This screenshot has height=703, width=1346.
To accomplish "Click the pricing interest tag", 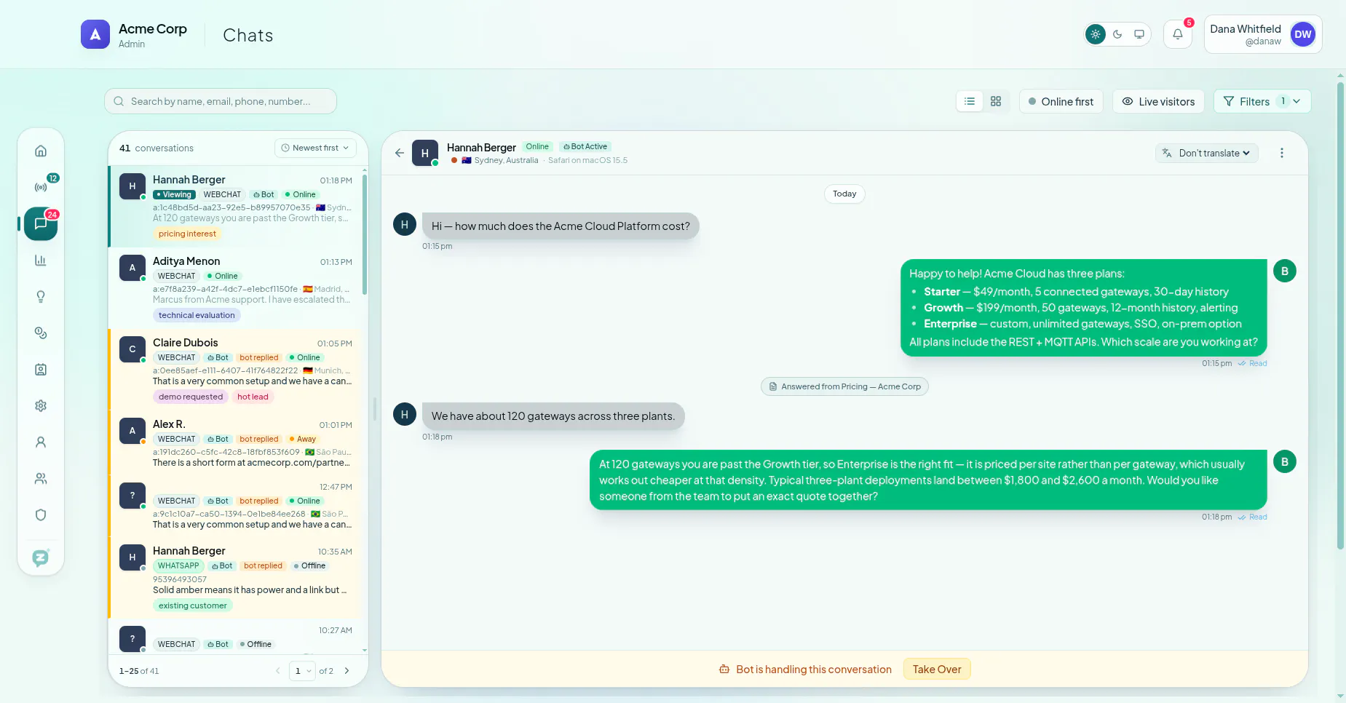I will (x=187, y=234).
